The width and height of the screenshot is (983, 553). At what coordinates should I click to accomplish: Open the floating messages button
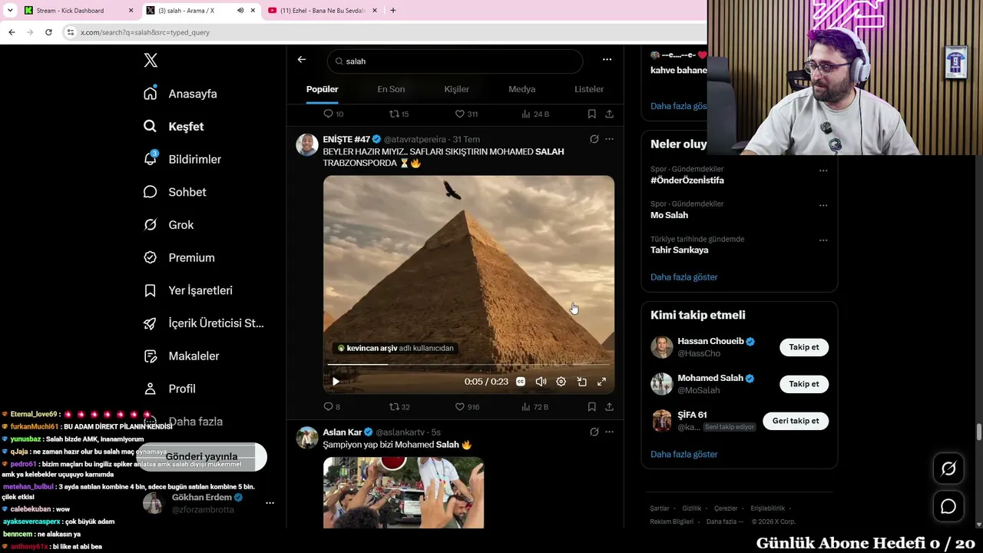(948, 507)
